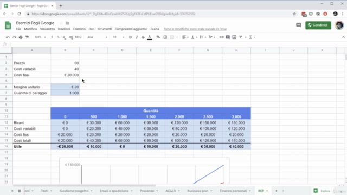
Task: Open the Arial font dropdown
Action: (97, 37)
